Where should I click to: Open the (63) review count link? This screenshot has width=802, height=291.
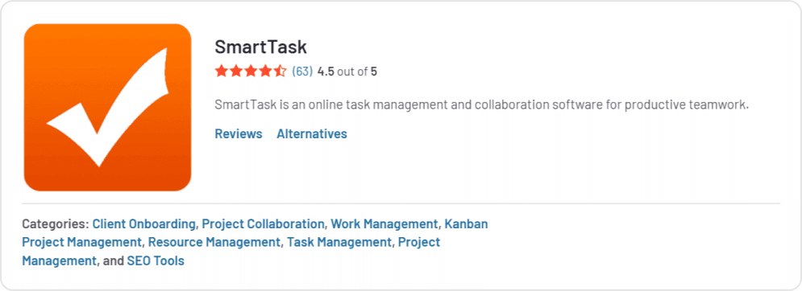pos(301,72)
